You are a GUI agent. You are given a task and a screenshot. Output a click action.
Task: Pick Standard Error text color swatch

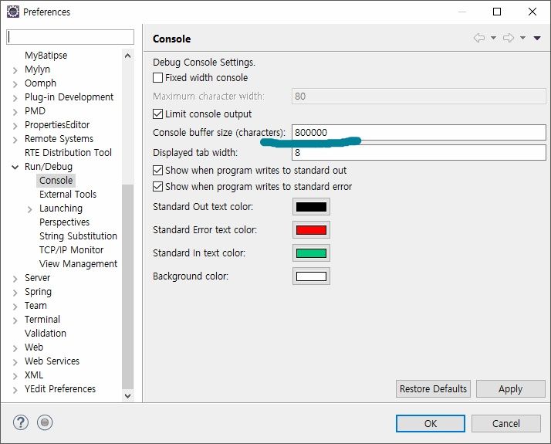point(311,230)
